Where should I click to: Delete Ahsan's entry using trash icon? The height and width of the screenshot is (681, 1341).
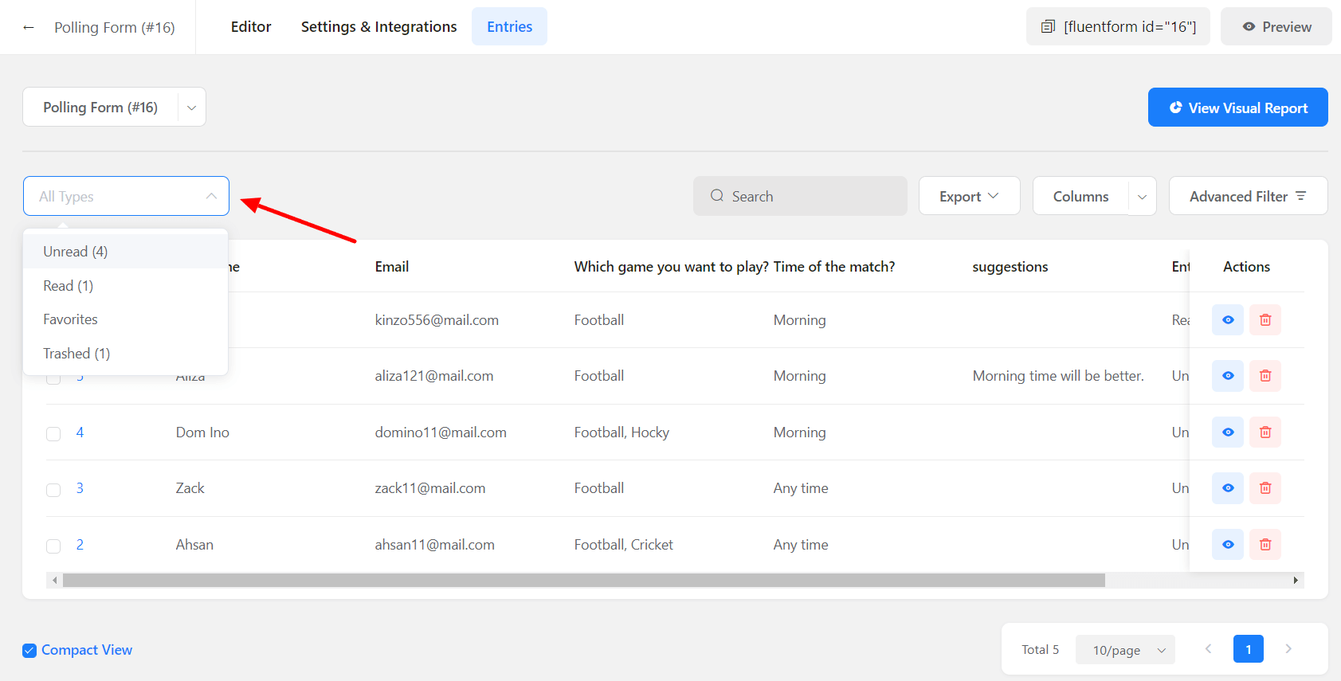tap(1265, 545)
